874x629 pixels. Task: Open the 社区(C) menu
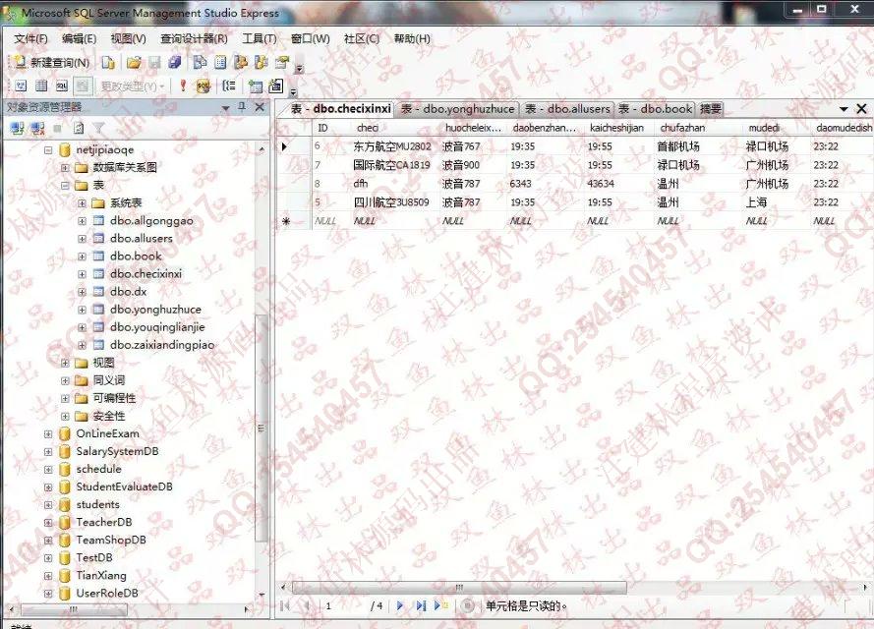[x=362, y=38]
